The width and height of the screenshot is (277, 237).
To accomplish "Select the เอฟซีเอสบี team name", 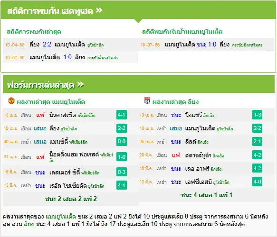I will pos(199,182).
